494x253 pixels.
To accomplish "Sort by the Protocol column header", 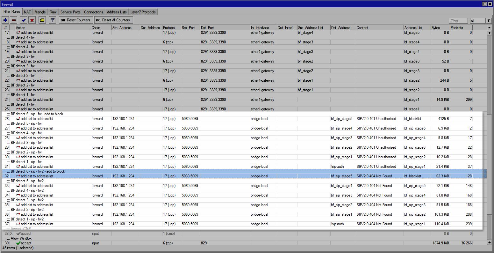I will click(x=171, y=28).
